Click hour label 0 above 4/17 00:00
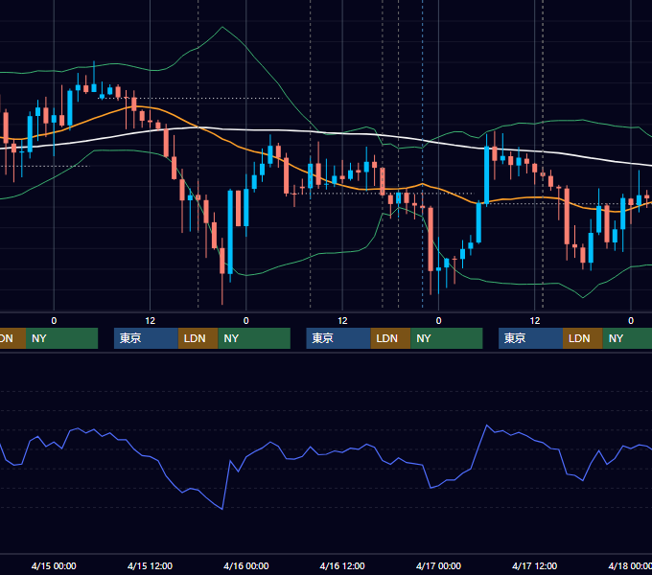The image size is (652, 575). [438, 321]
